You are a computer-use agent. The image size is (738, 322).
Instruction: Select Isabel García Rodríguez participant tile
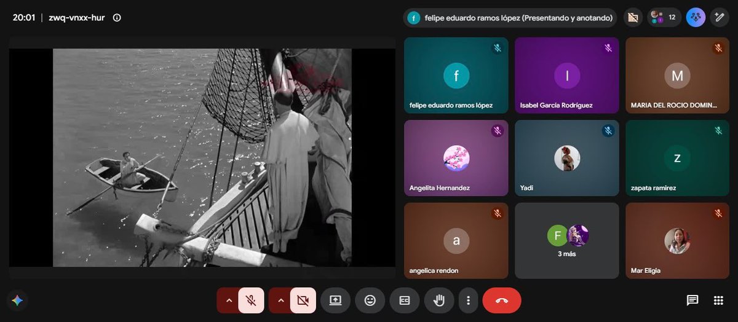click(x=567, y=76)
